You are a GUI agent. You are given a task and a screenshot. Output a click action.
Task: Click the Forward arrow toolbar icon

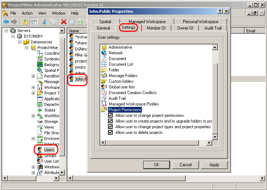coord(14,22)
